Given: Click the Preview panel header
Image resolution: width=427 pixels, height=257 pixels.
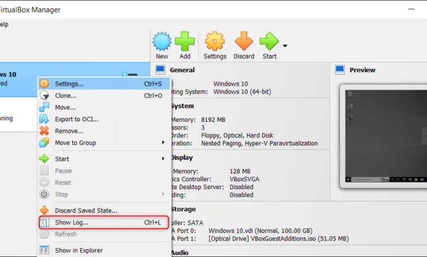Looking at the screenshot, I should tap(362, 70).
